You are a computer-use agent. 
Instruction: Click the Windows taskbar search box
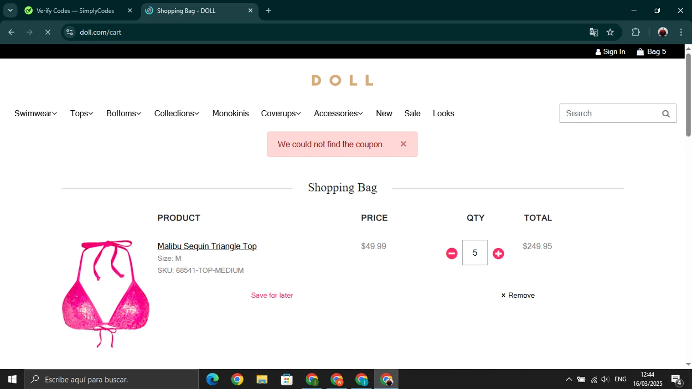point(112,379)
